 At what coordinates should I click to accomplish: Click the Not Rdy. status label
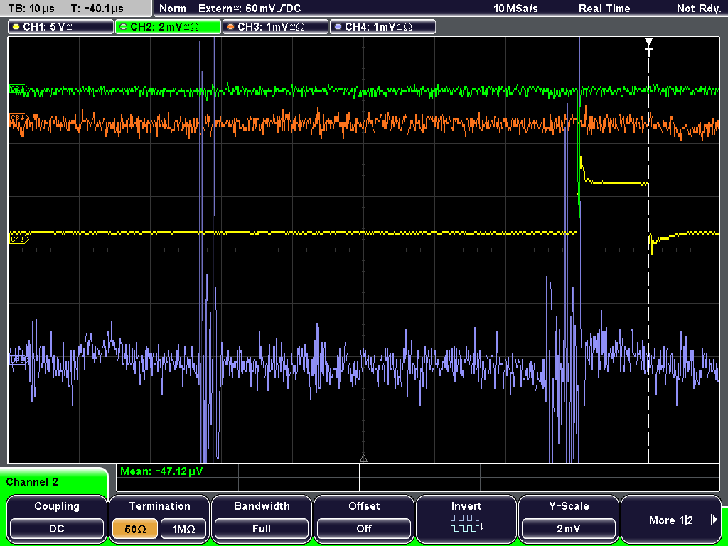click(698, 9)
